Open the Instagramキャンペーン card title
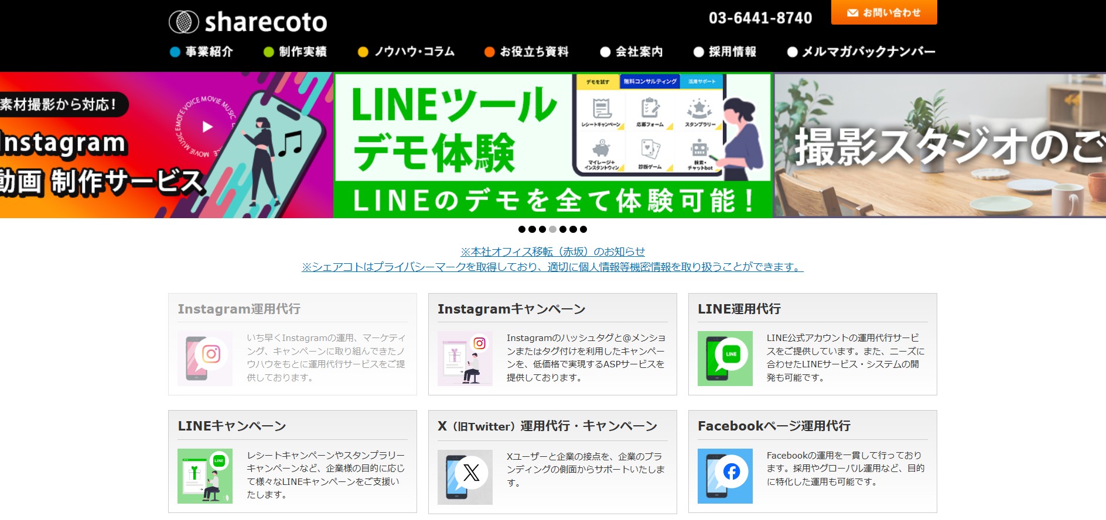 coord(511,309)
